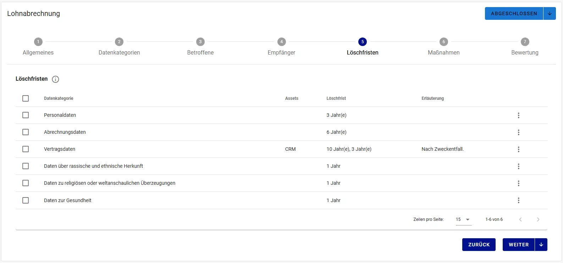Open row menu for rassische und ethnische Herkunft
This screenshot has width=563, height=263.
tap(518, 166)
